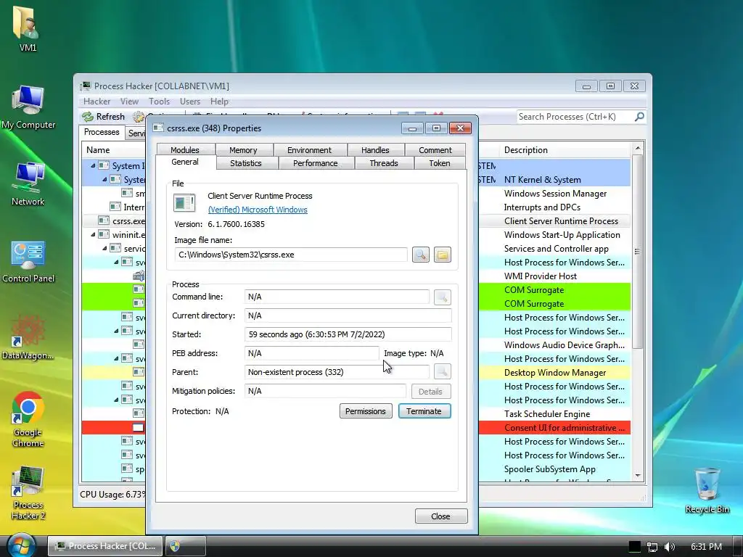Image resolution: width=743 pixels, height=557 pixels.
Task: Inspect the image file with magnifier button
Action: point(420,255)
